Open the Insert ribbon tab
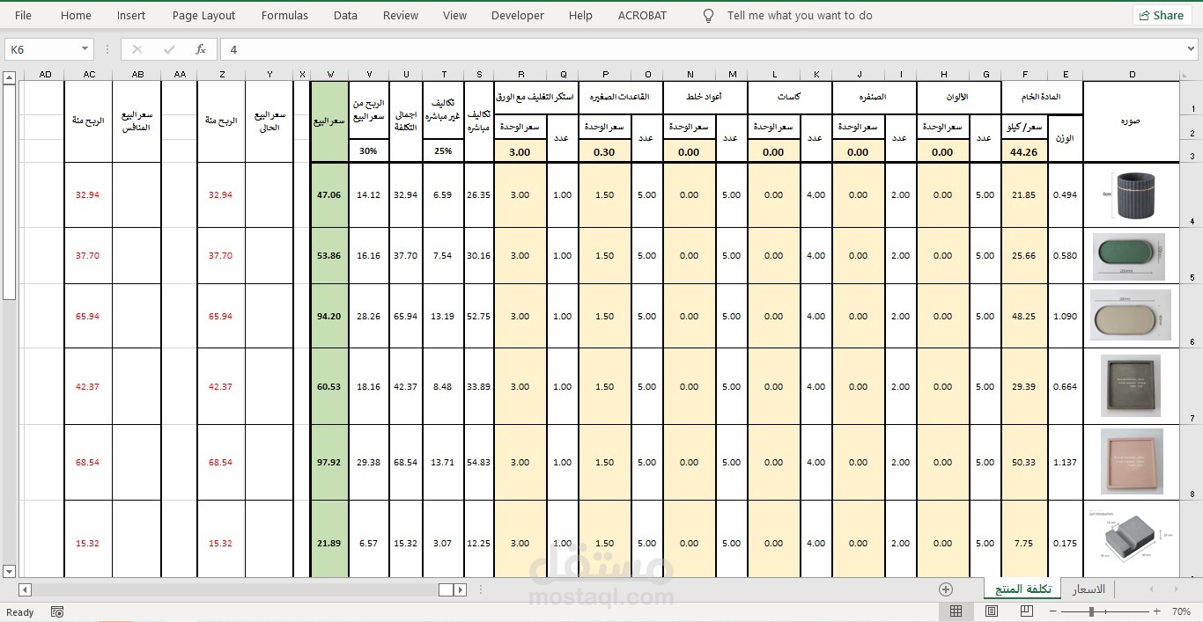Screen dimensions: 1203x622 point(131,15)
